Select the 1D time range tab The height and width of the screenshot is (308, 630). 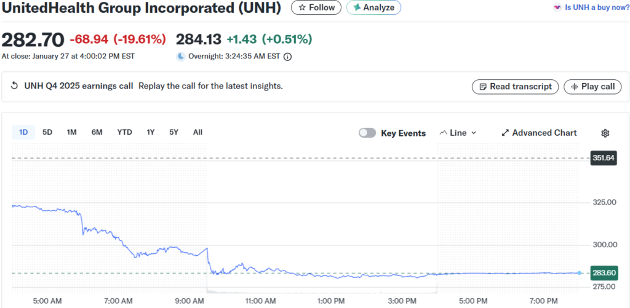pyautogui.click(x=23, y=132)
